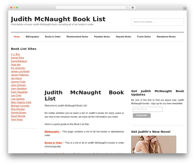The image size is (195, 165).
Task: Open the Standalone Books menu item
Action: (166, 37)
